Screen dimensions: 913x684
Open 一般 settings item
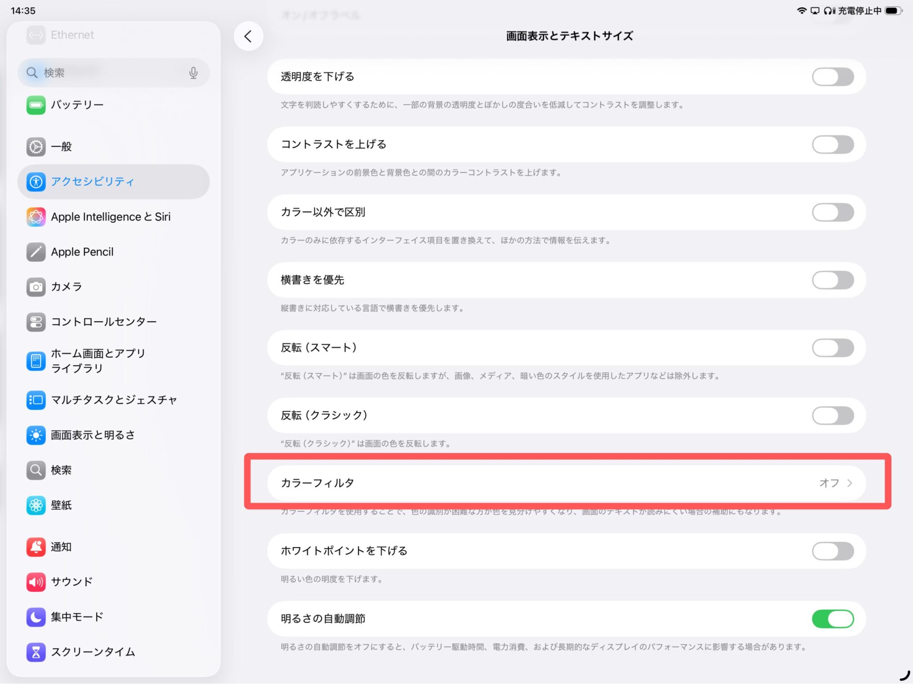point(61,147)
